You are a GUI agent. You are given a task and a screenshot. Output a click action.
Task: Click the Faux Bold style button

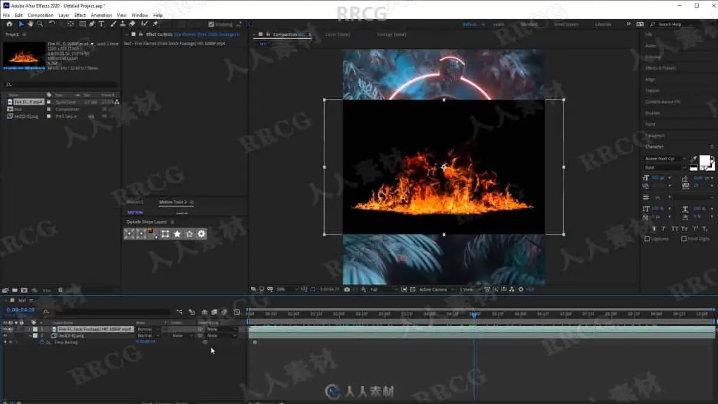tap(655, 229)
